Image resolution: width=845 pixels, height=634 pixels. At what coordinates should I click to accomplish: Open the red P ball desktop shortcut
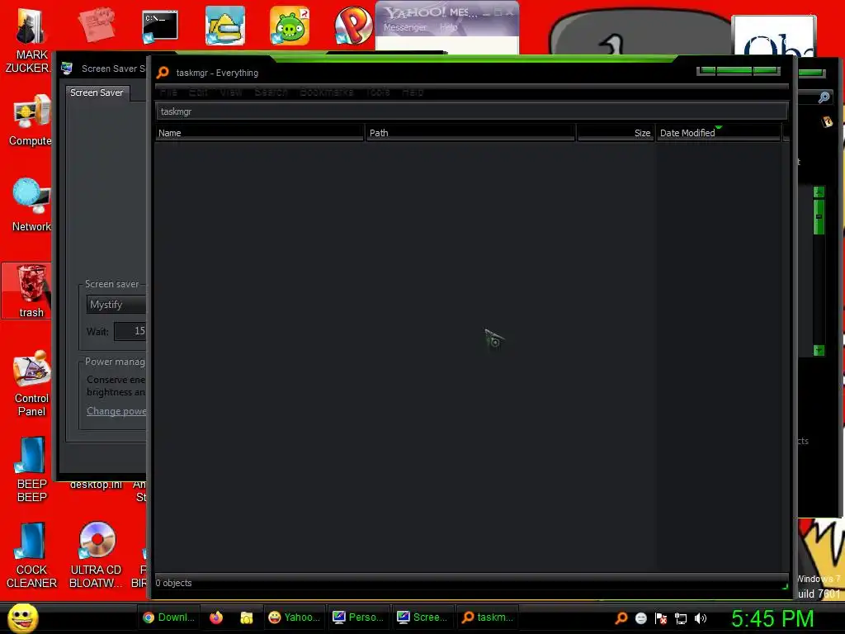[353, 26]
